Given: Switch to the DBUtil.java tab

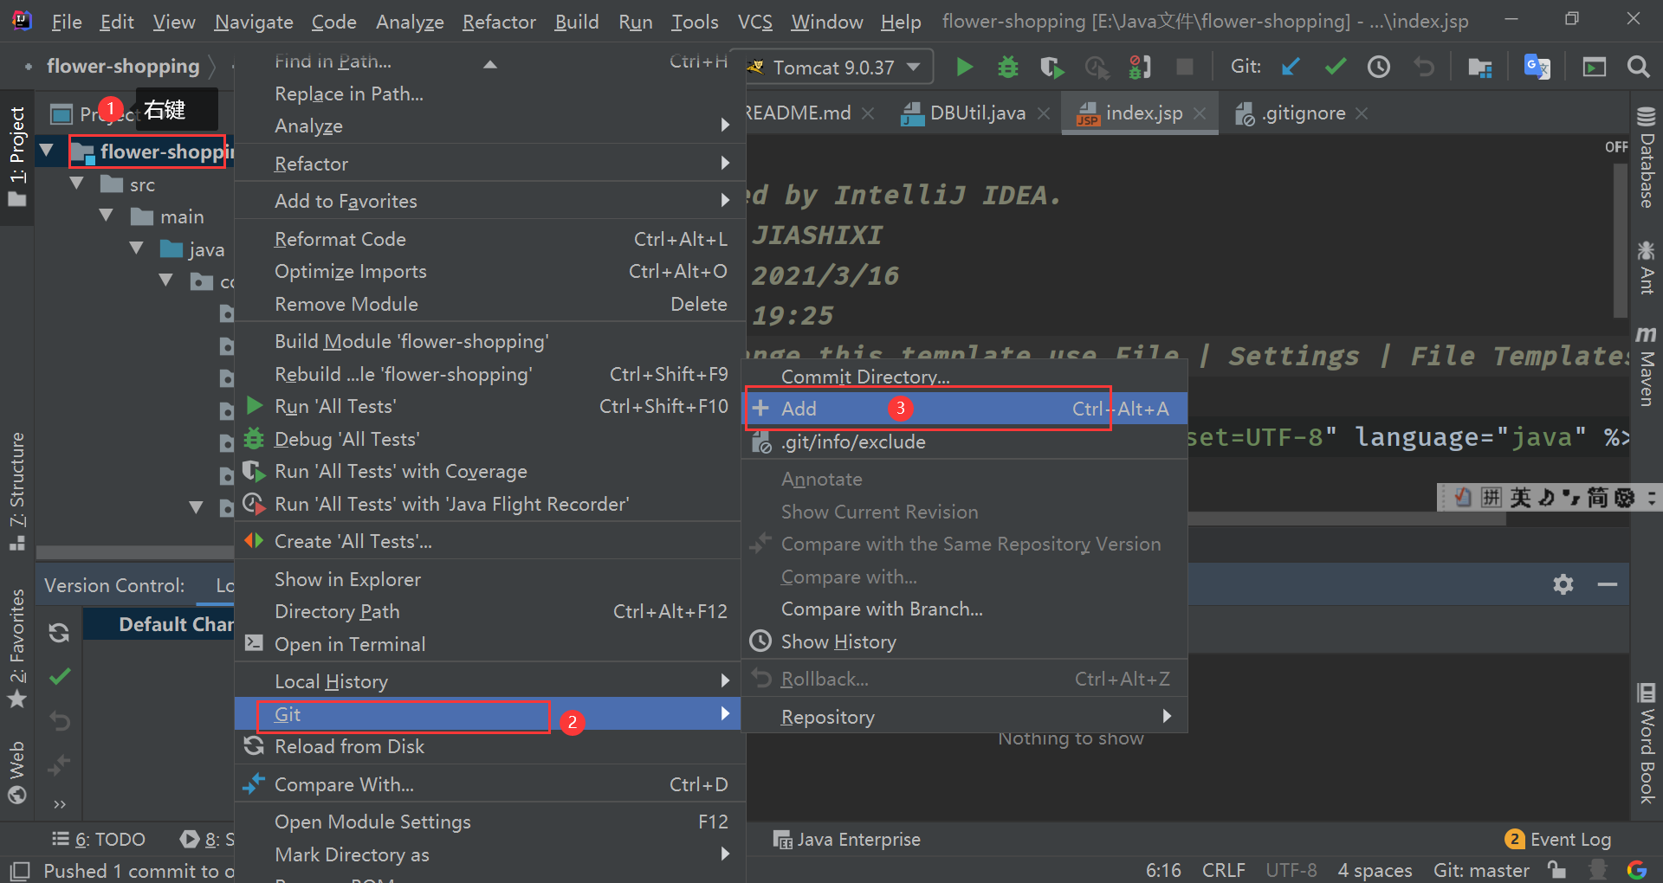Looking at the screenshot, I should click(x=976, y=113).
